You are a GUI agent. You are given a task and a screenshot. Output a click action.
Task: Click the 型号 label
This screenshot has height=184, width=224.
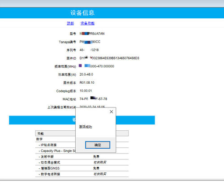[73, 34]
